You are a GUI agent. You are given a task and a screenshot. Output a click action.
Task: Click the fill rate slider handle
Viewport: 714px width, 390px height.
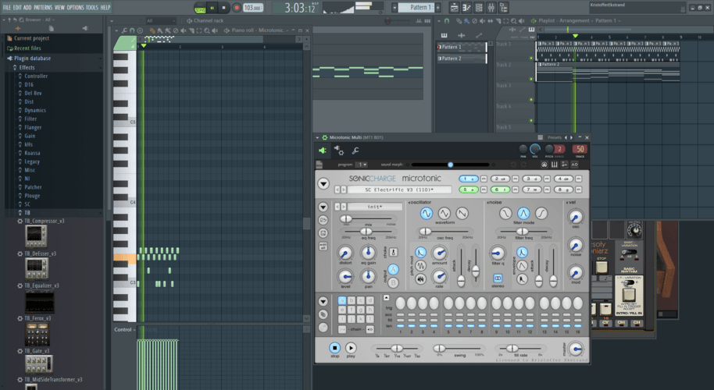click(512, 349)
